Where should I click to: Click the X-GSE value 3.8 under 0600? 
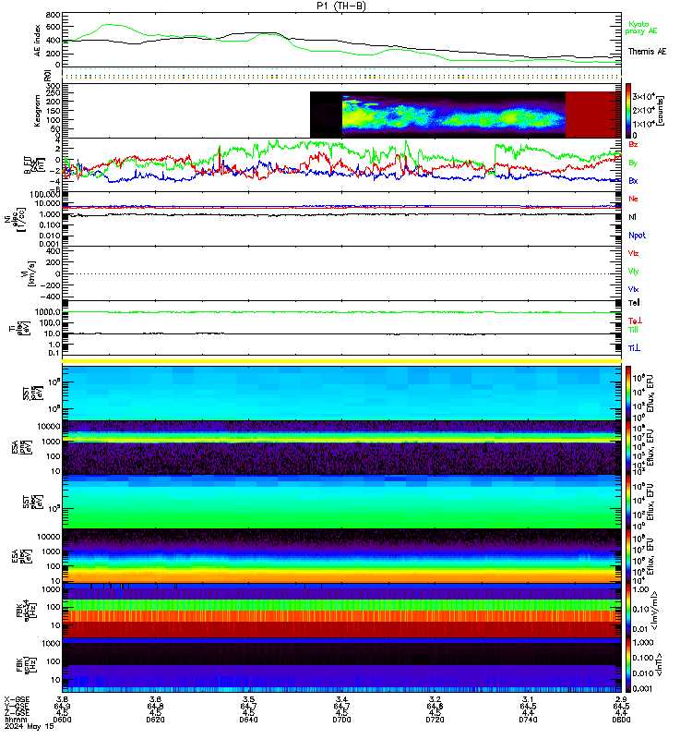click(62, 699)
